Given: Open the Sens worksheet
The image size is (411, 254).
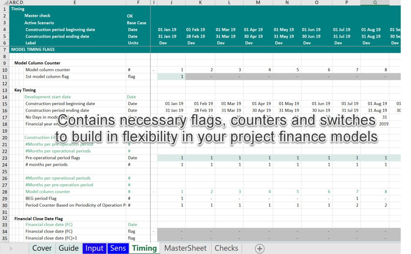Looking at the screenshot, I should point(117,248).
